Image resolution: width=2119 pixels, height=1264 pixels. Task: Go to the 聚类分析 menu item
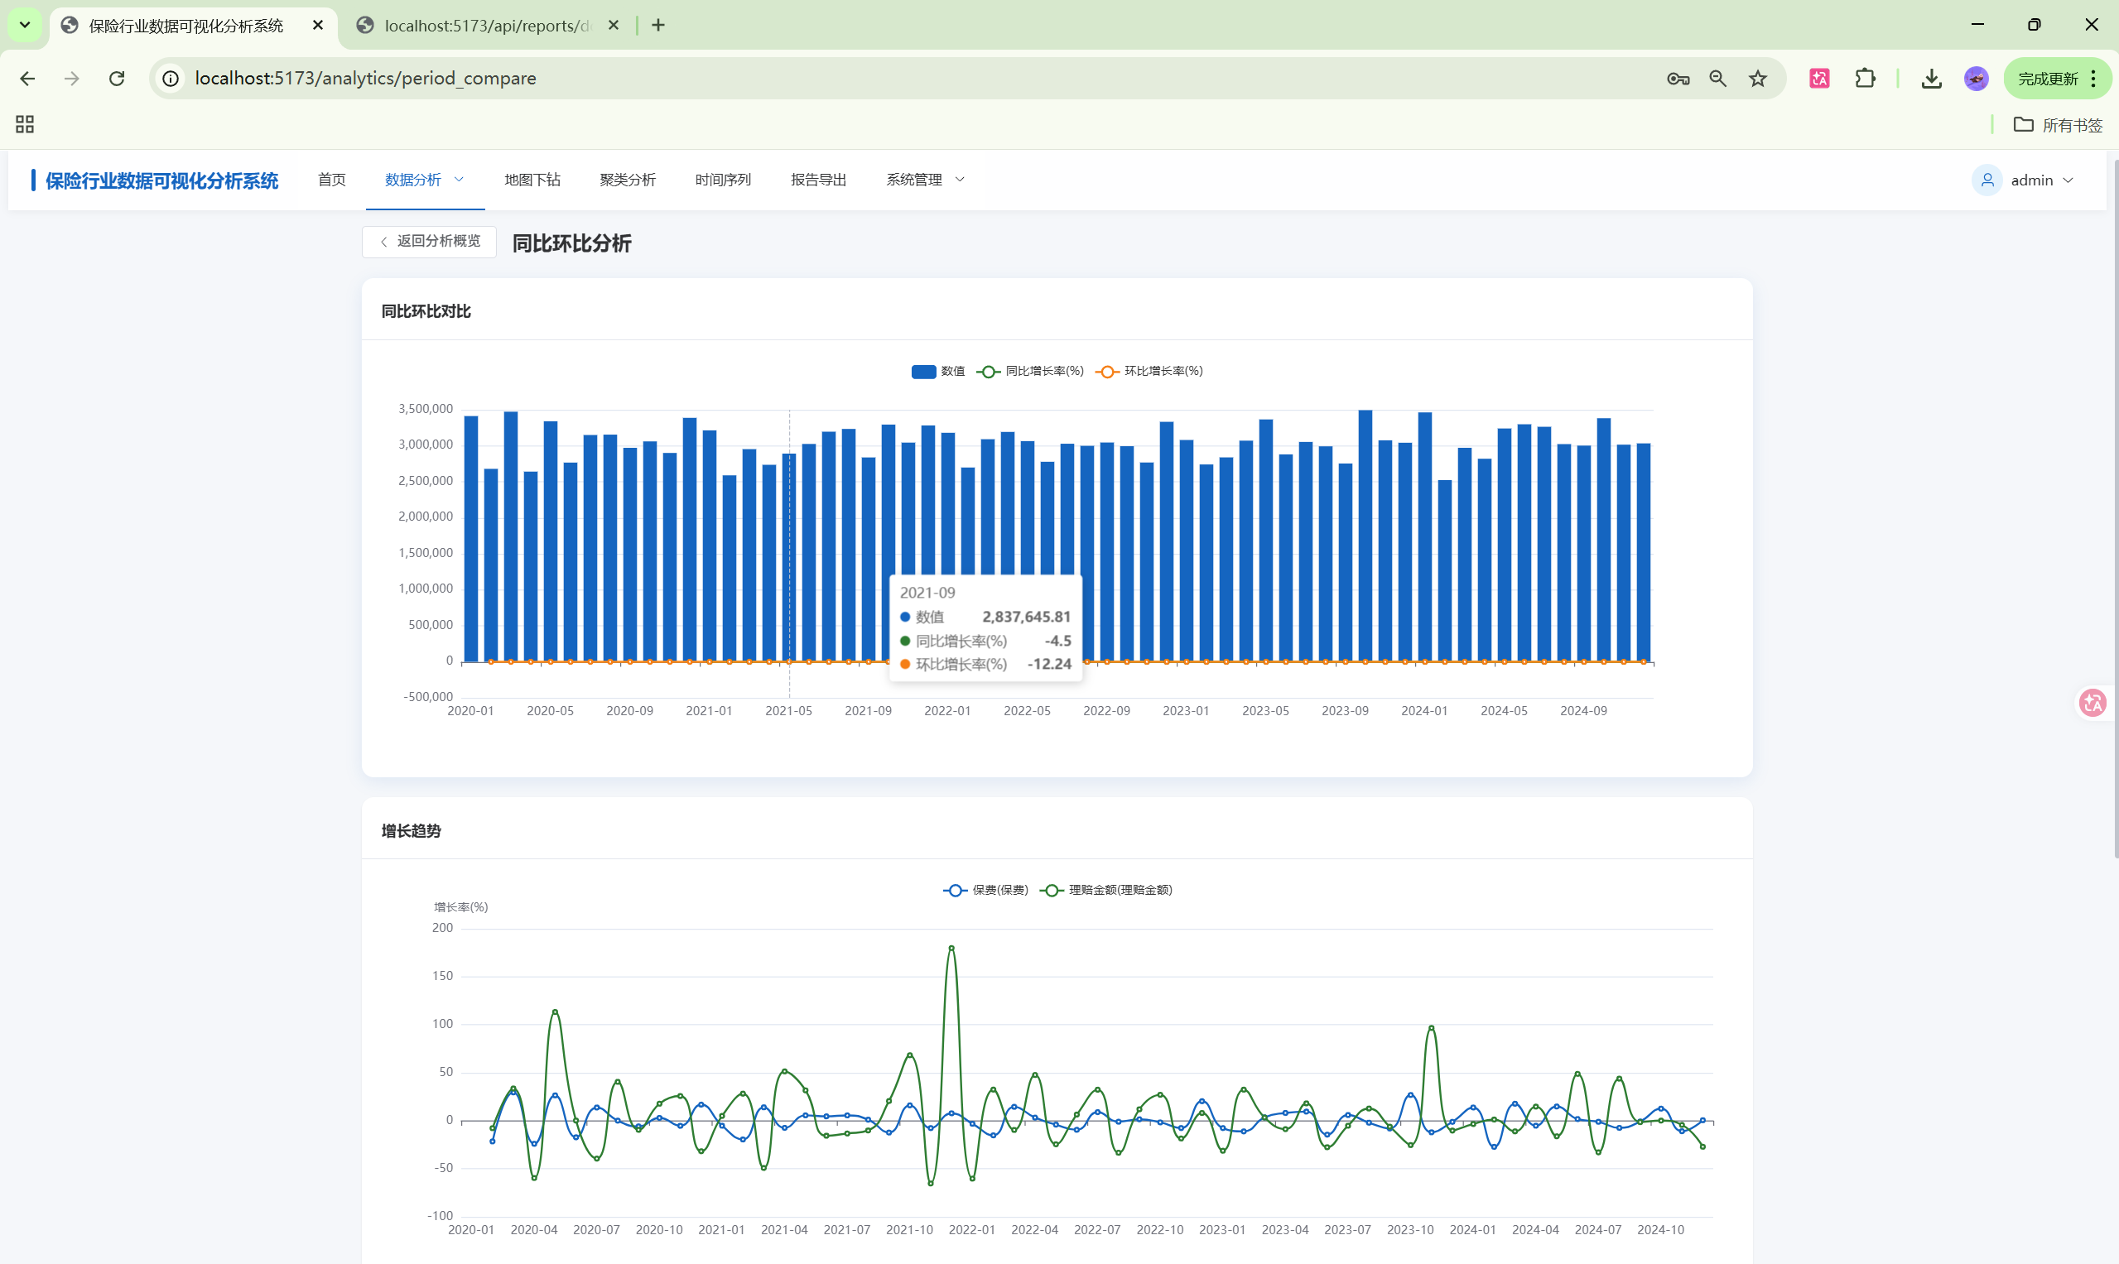[x=627, y=180]
